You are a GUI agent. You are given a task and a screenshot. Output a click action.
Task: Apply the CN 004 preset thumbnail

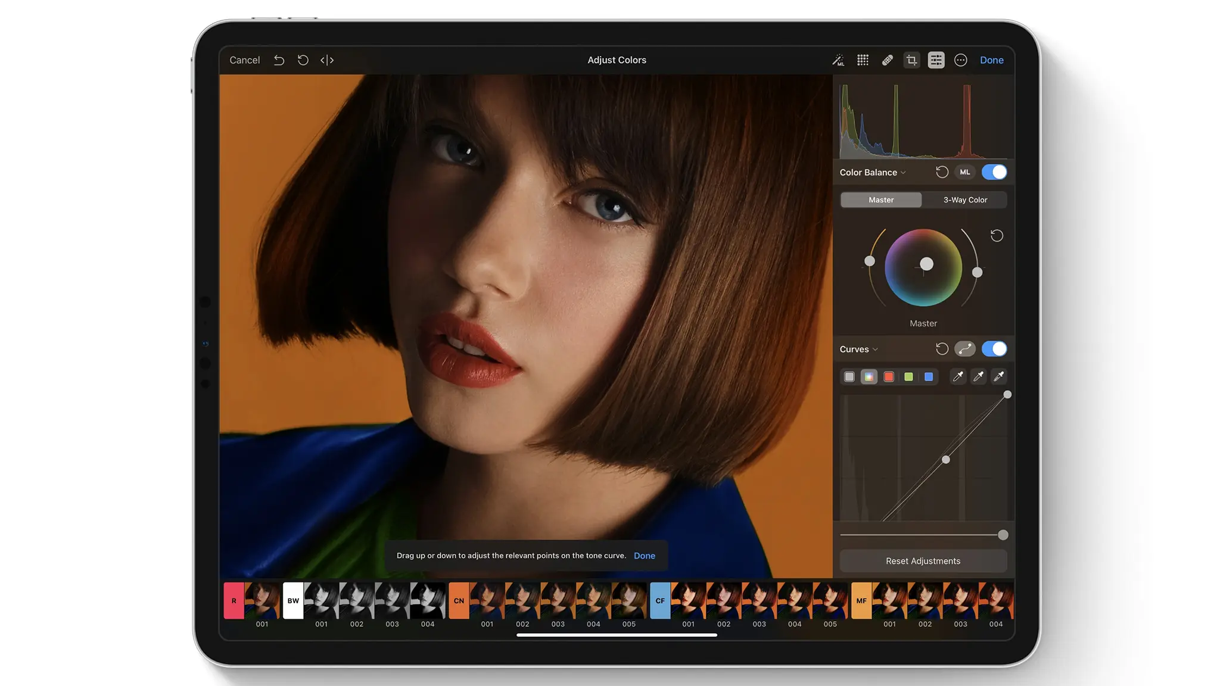[x=593, y=601]
